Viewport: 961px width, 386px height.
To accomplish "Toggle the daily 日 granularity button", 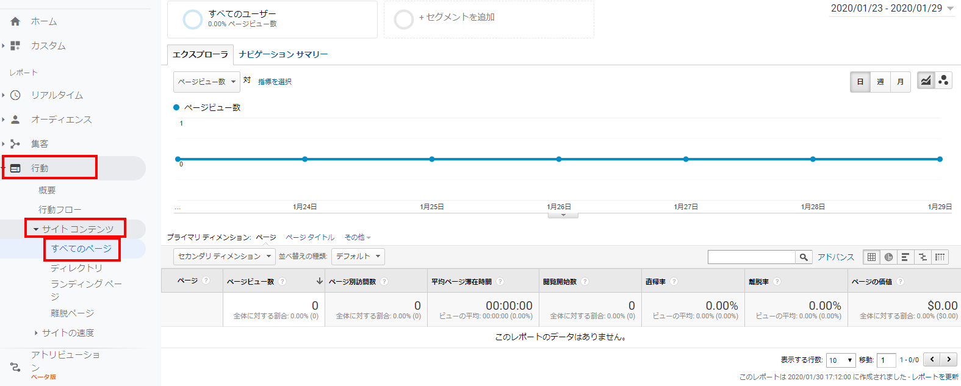I will tap(860, 82).
